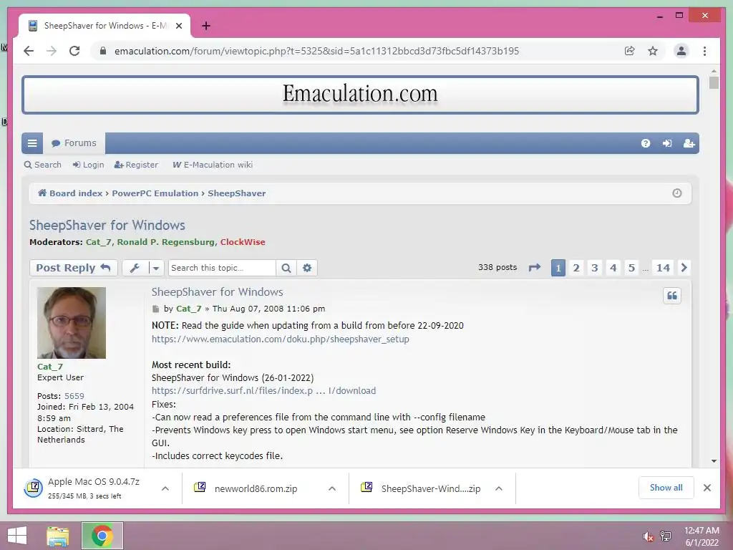
Task: Jump to page using arrow icon
Action: tap(534, 268)
